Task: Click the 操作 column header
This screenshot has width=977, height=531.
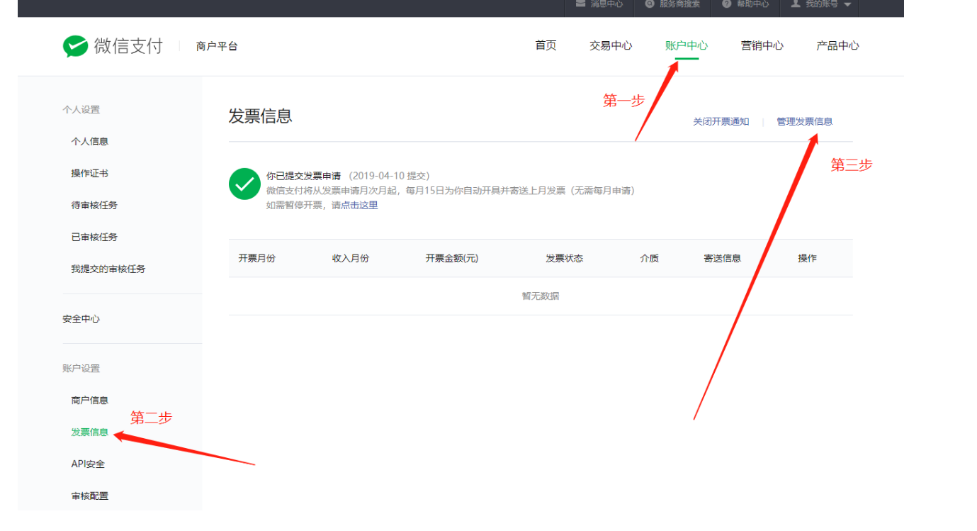Action: coord(808,258)
